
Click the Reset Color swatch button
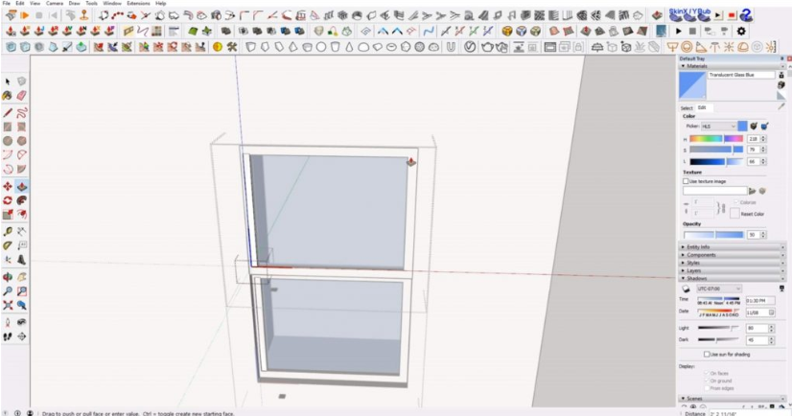tap(734, 214)
